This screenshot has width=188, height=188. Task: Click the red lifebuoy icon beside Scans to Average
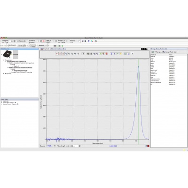tap(44, 41)
